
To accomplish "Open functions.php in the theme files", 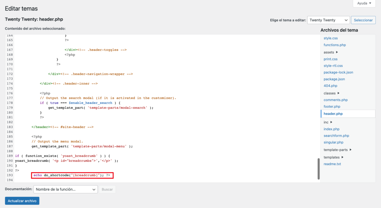I will click(334, 45).
